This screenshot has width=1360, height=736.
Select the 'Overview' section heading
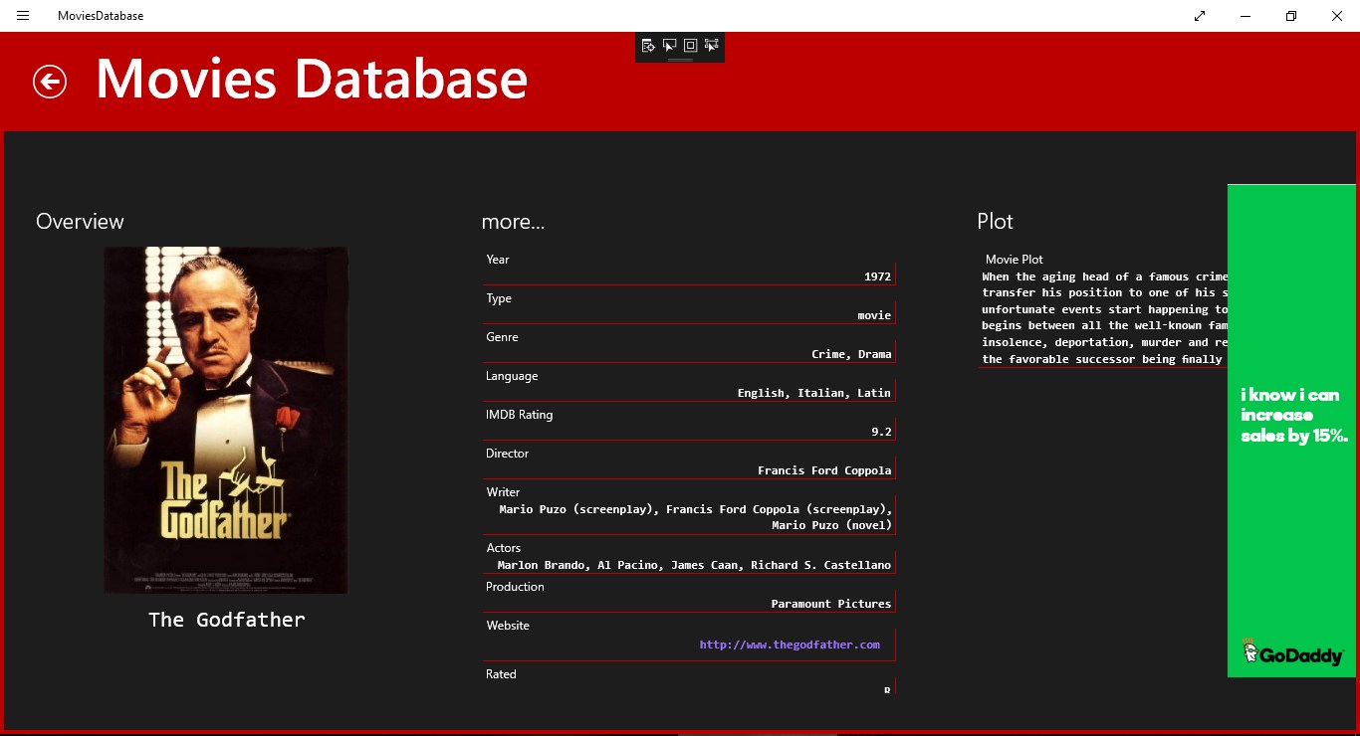[x=80, y=222]
